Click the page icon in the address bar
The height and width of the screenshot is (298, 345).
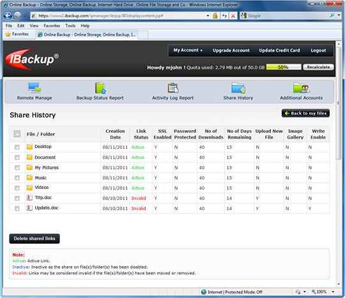pos(34,16)
